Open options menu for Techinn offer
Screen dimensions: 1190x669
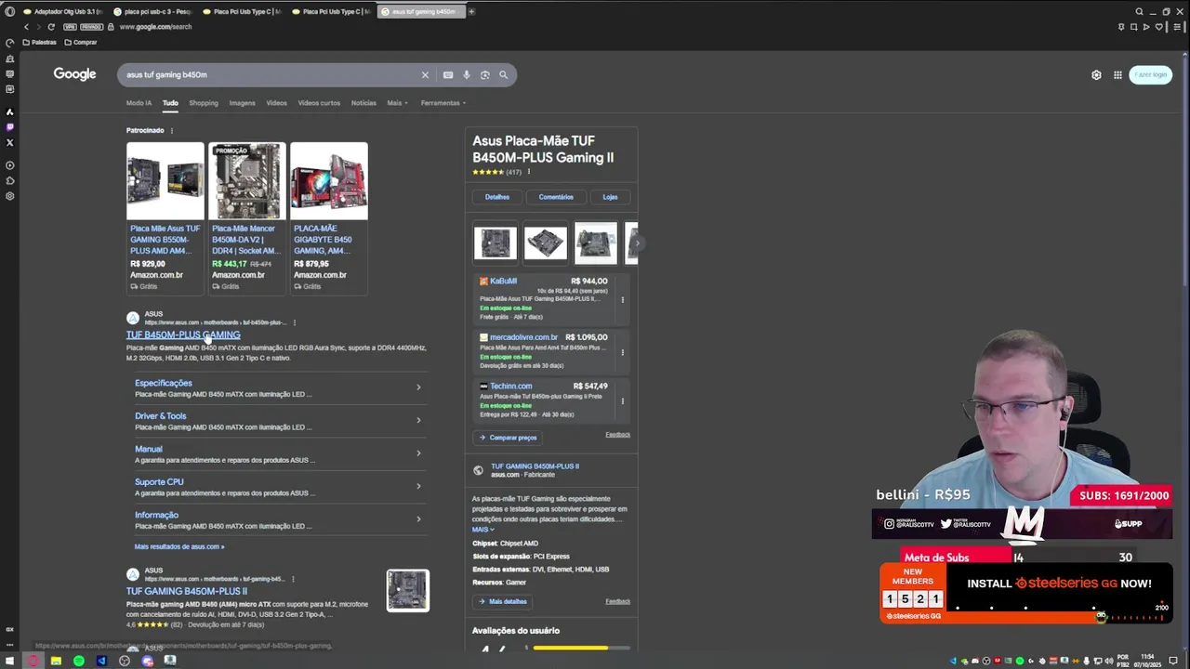click(x=623, y=401)
